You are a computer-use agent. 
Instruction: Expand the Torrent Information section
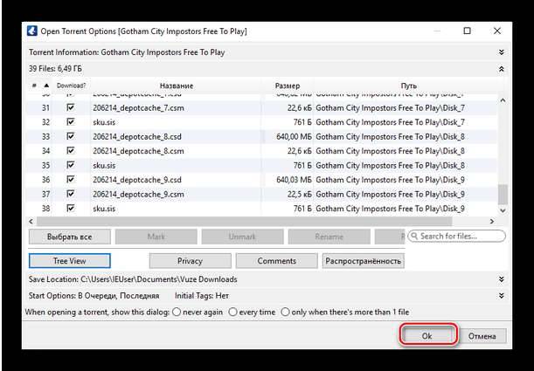[501, 52]
